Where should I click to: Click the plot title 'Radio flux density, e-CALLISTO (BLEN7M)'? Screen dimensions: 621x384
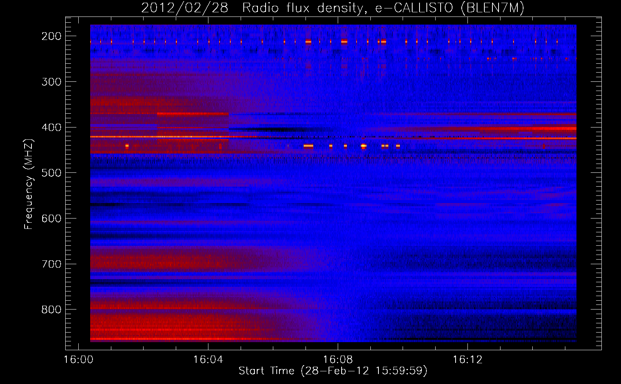pos(383,8)
